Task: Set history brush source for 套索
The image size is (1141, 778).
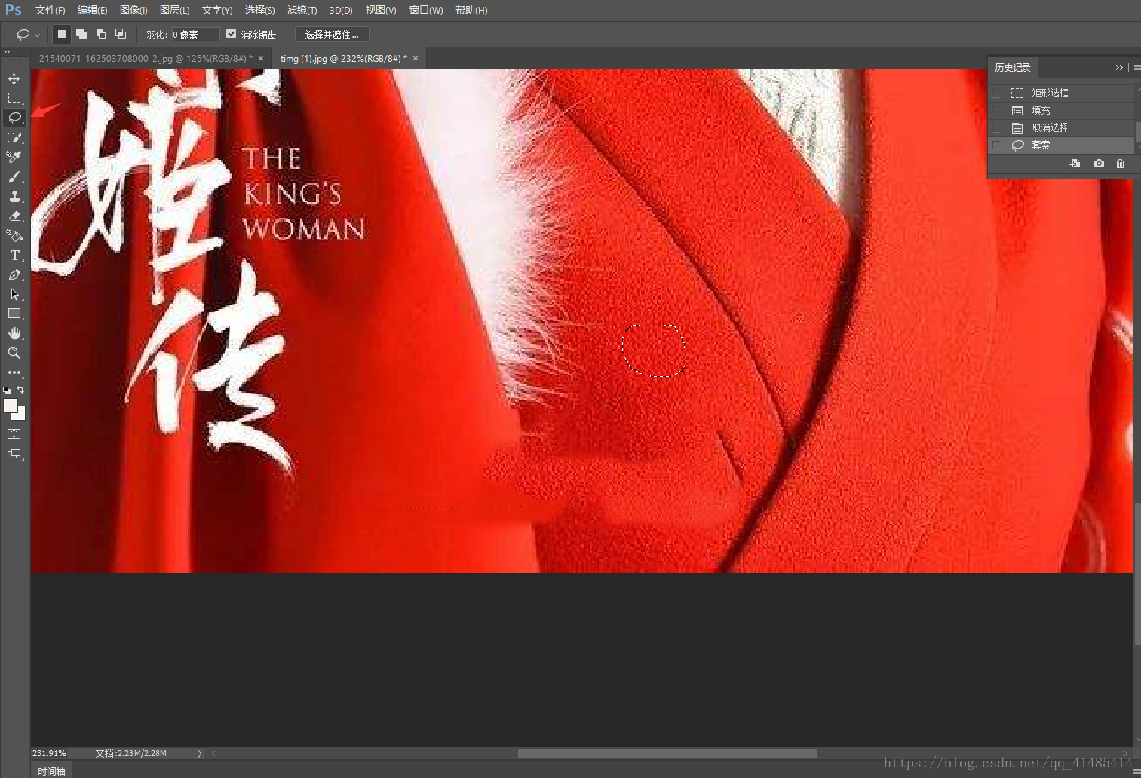Action: coord(997,145)
